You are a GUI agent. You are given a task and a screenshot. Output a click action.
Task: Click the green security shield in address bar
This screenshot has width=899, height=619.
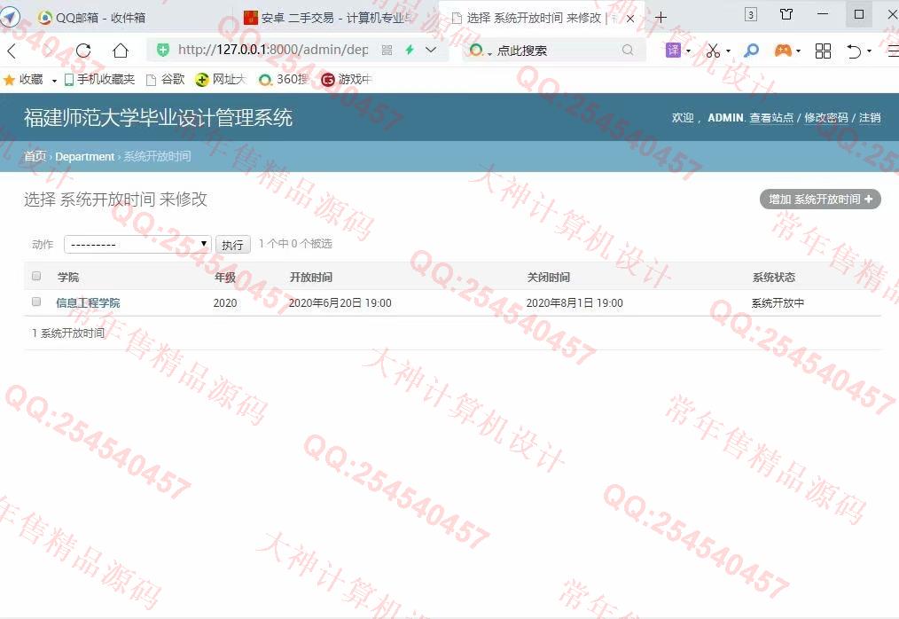(163, 50)
